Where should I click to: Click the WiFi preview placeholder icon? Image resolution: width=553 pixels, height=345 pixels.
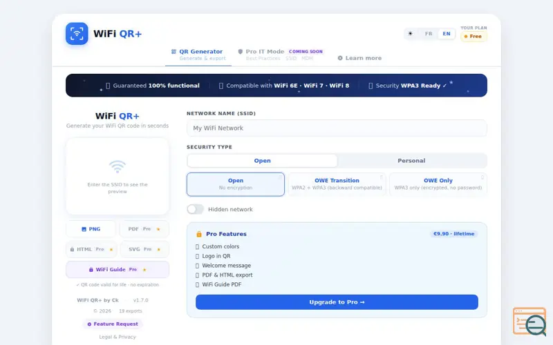pyautogui.click(x=118, y=167)
